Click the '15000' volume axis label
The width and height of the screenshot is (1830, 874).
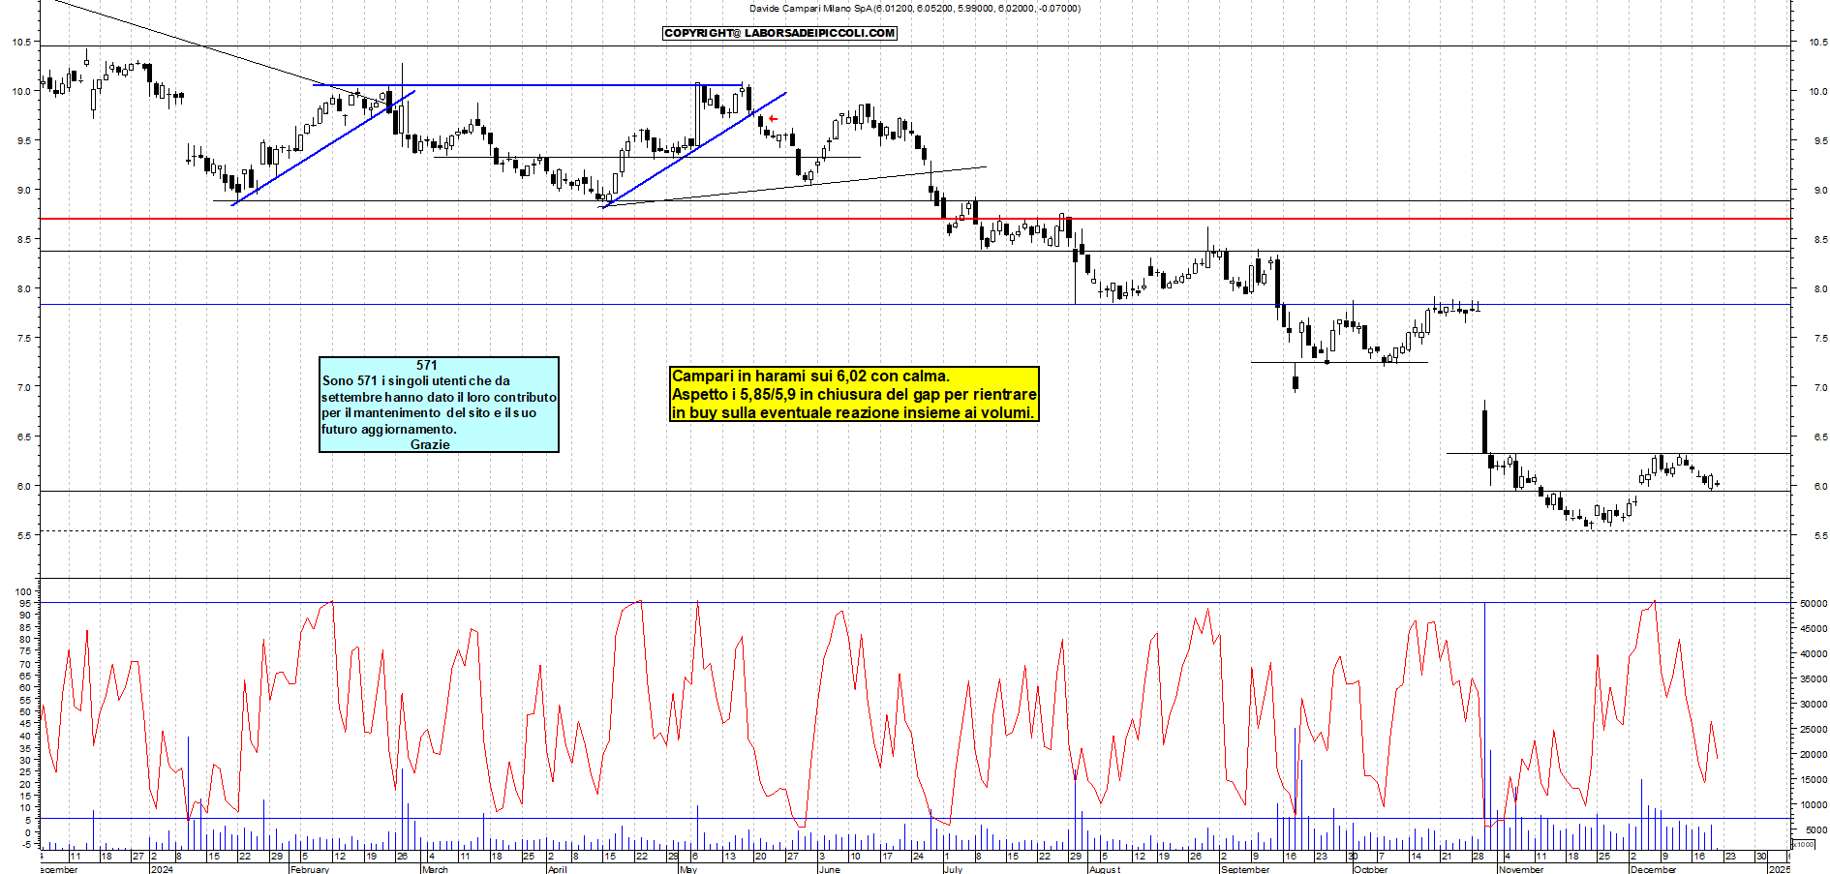1814,780
